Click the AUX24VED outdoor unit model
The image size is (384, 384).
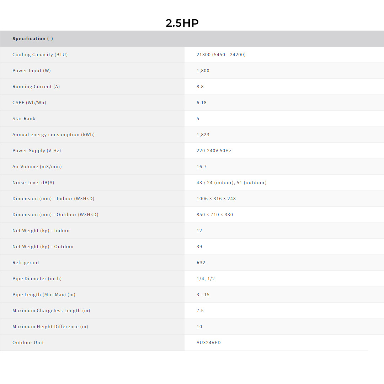[209, 343]
